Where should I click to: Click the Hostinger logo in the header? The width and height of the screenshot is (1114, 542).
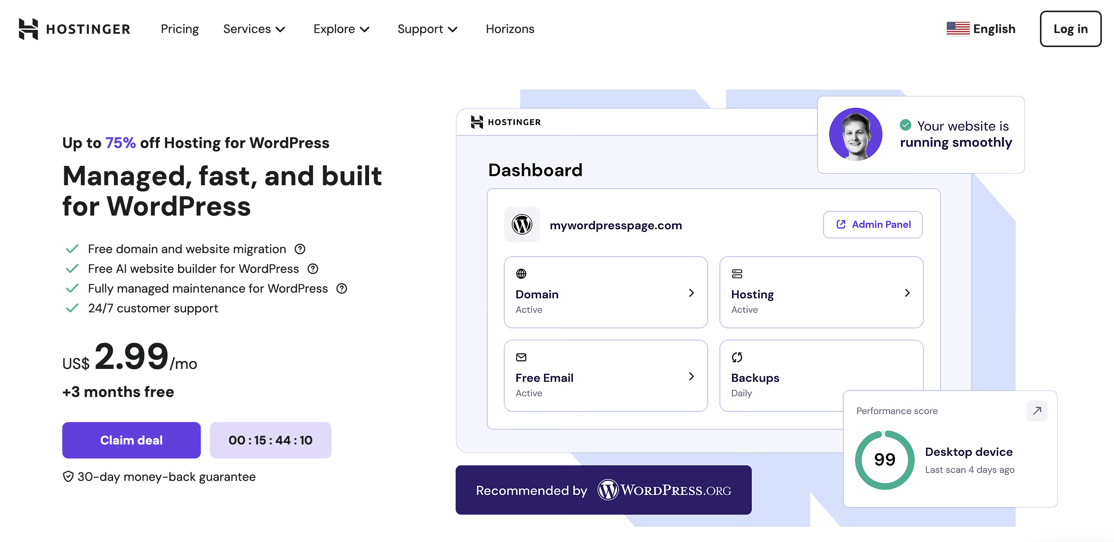click(74, 29)
